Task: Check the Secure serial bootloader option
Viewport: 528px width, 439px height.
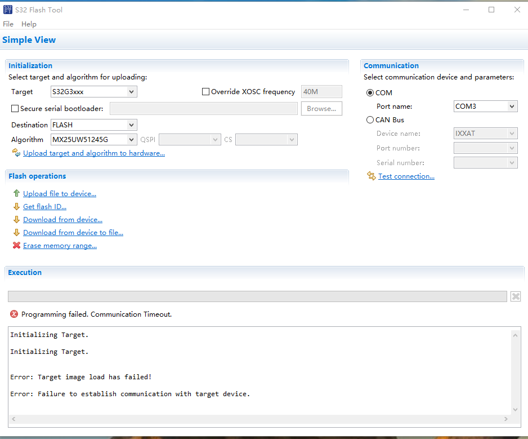Action: click(14, 108)
